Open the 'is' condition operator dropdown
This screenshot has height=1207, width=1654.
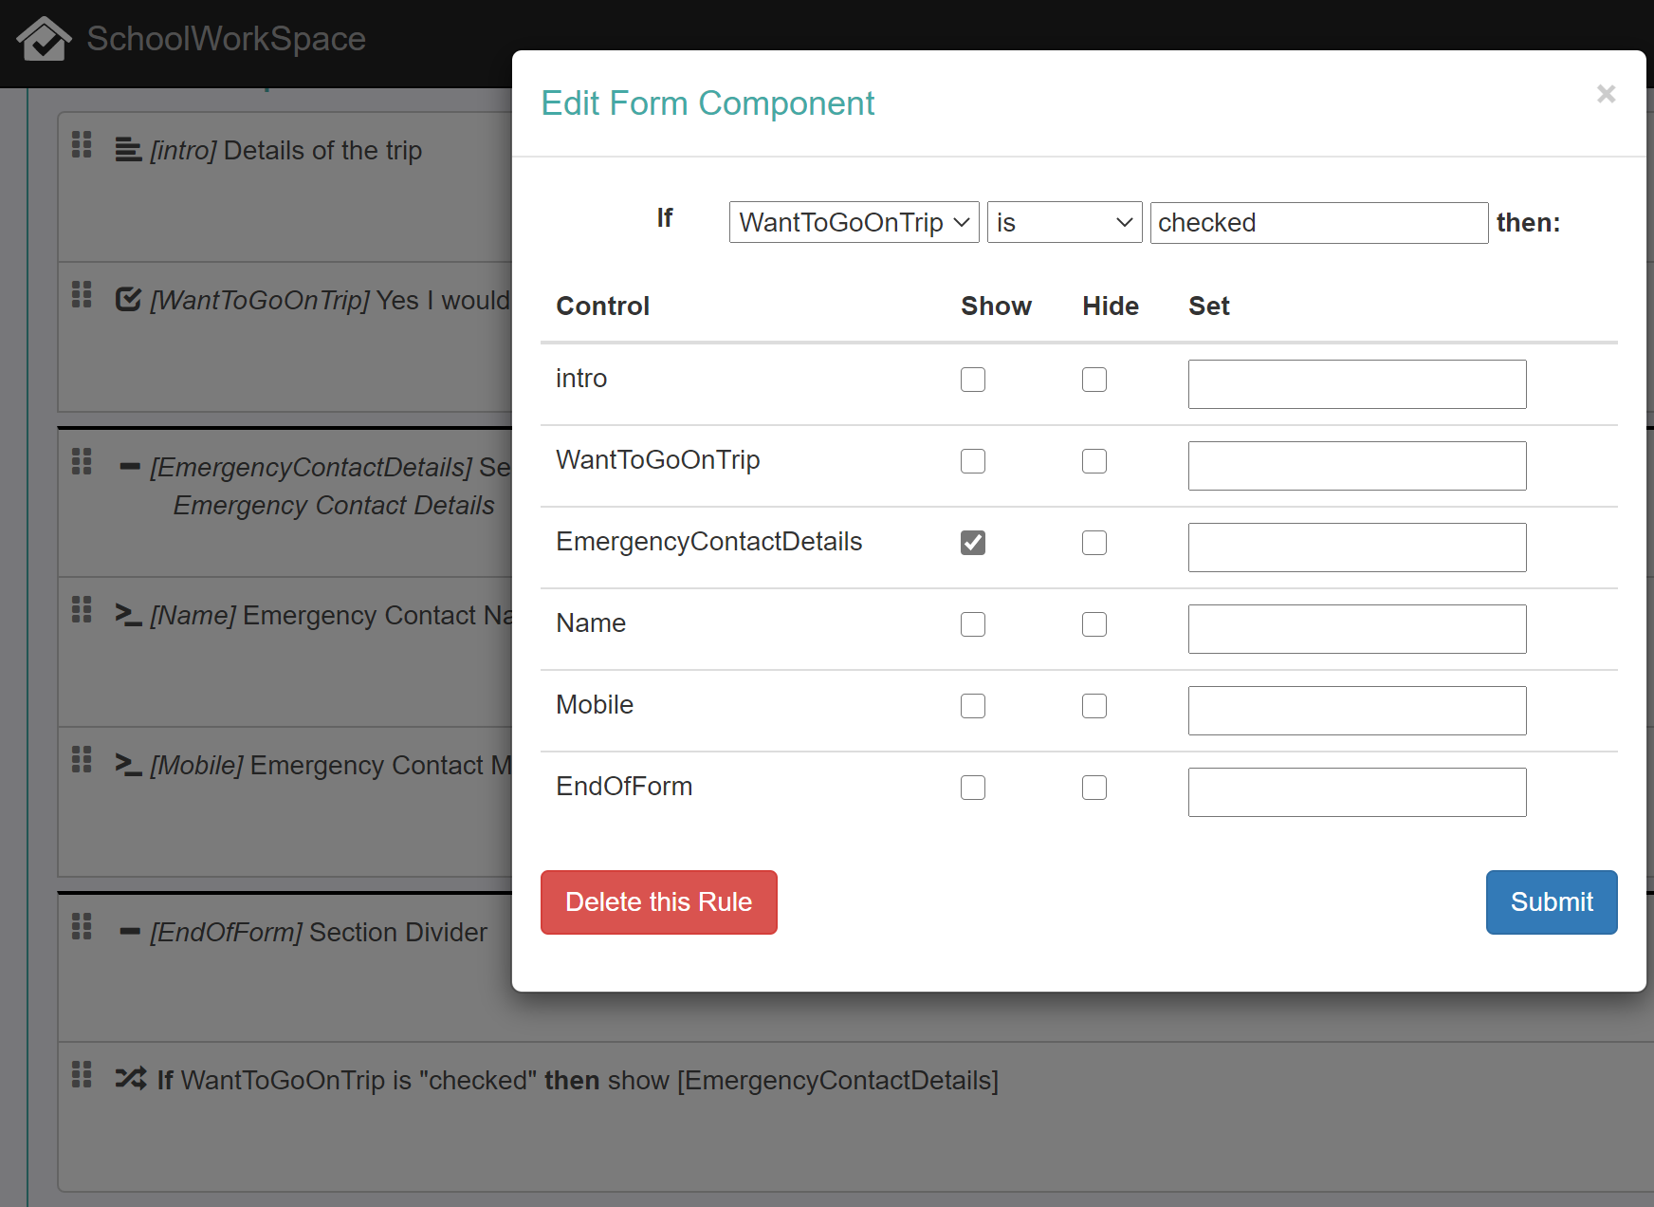pyautogui.click(x=1064, y=223)
